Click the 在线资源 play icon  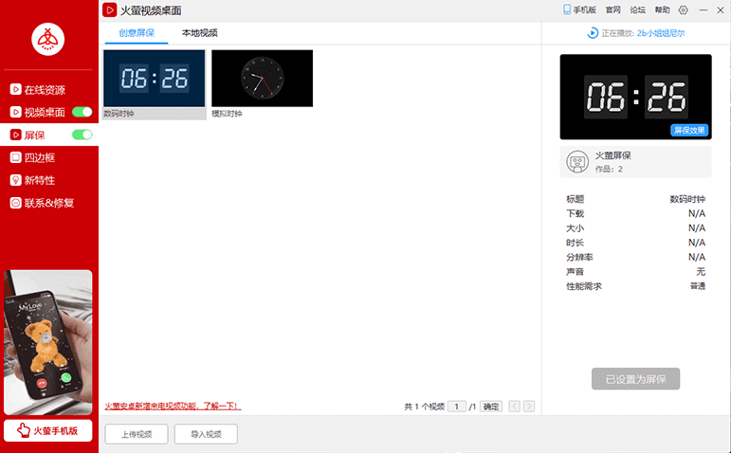click(15, 89)
